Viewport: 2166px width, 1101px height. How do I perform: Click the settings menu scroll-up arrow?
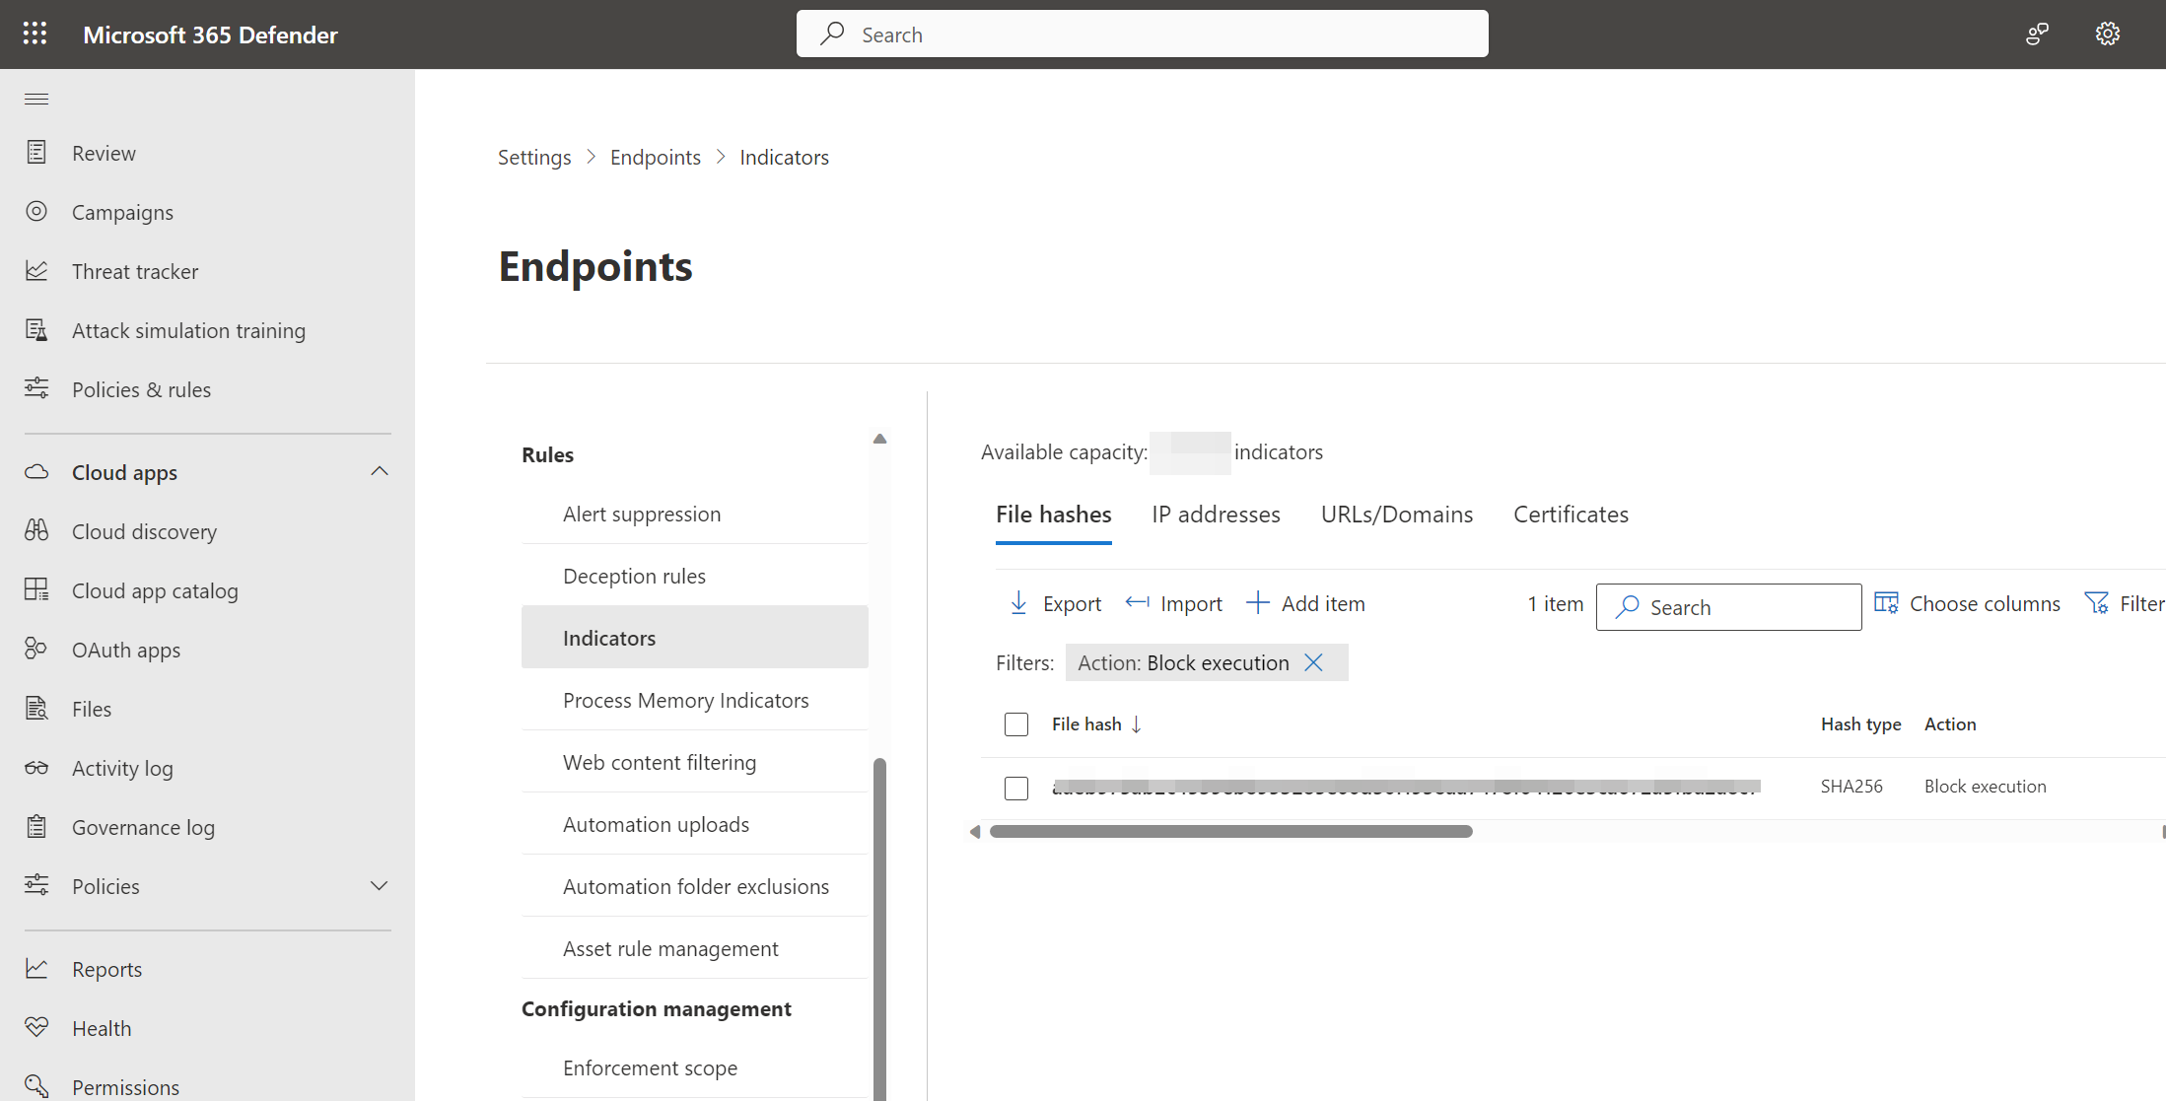[879, 440]
